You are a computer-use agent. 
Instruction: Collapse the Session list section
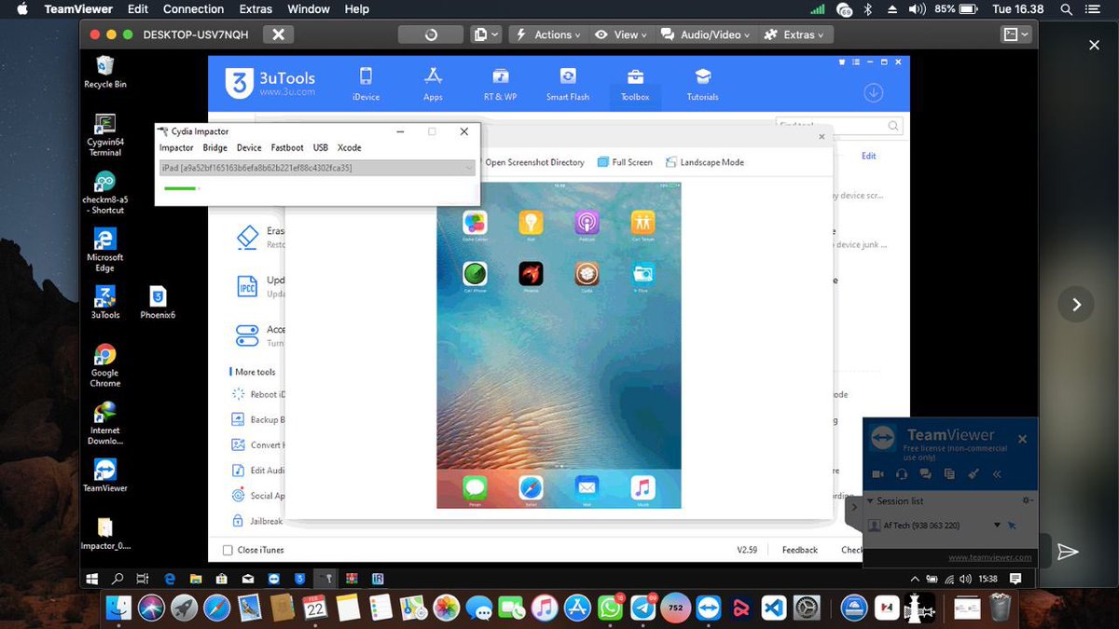pyautogui.click(x=871, y=501)
